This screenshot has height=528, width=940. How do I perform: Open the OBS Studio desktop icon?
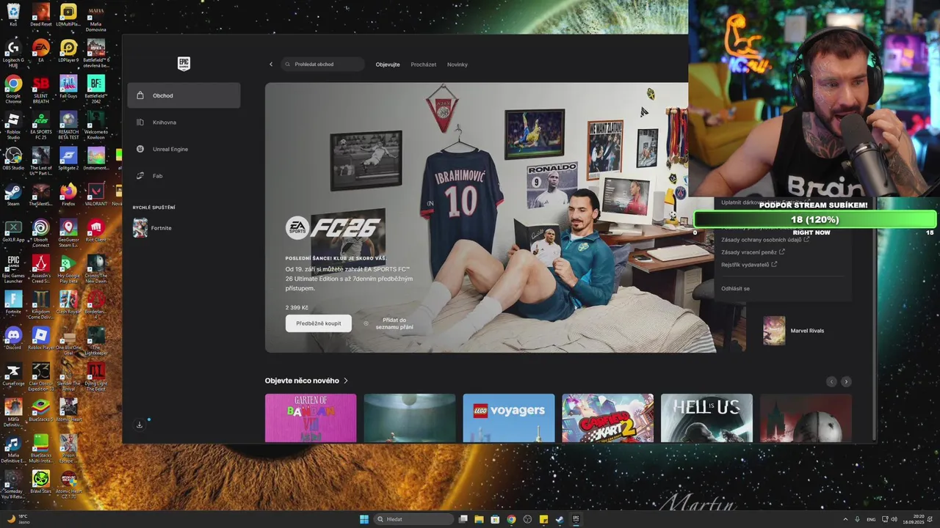pos(13,158)
